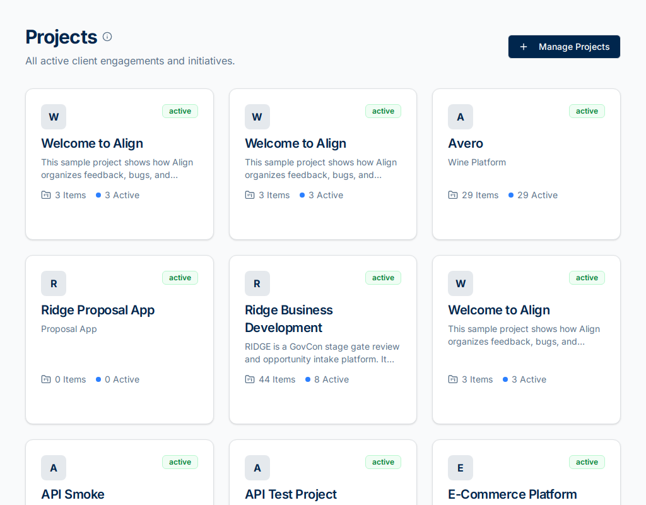Click active badge on API Smoke card
The image size is (646, 505).
(x=180, y=461)
